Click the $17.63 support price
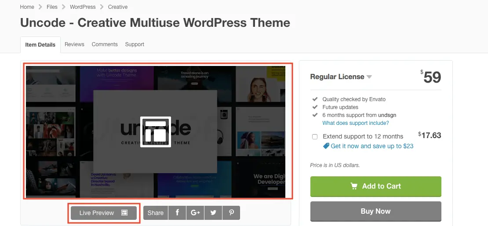 tap(430, 135)
